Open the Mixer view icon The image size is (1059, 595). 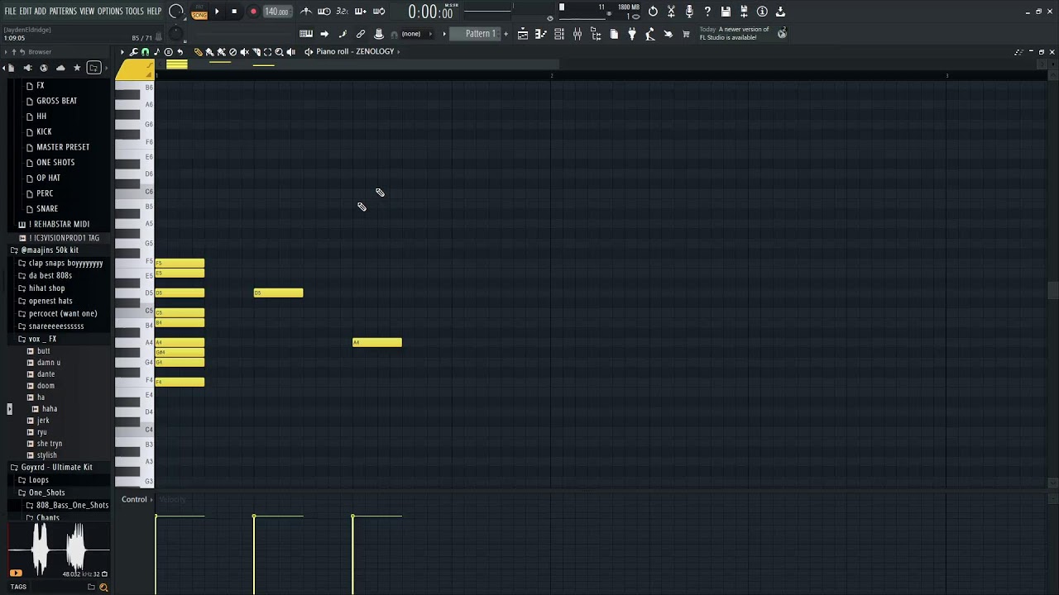click(x=577, y=34)
